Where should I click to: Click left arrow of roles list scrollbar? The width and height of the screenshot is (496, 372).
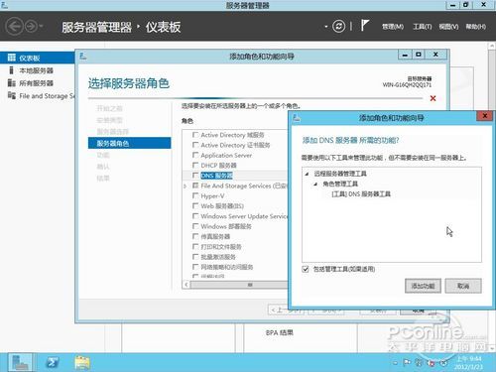click(x=186, y=285)
